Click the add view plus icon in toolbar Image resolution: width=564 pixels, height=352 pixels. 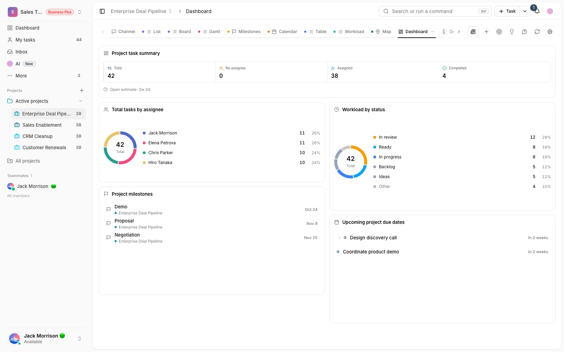(486, 32)
